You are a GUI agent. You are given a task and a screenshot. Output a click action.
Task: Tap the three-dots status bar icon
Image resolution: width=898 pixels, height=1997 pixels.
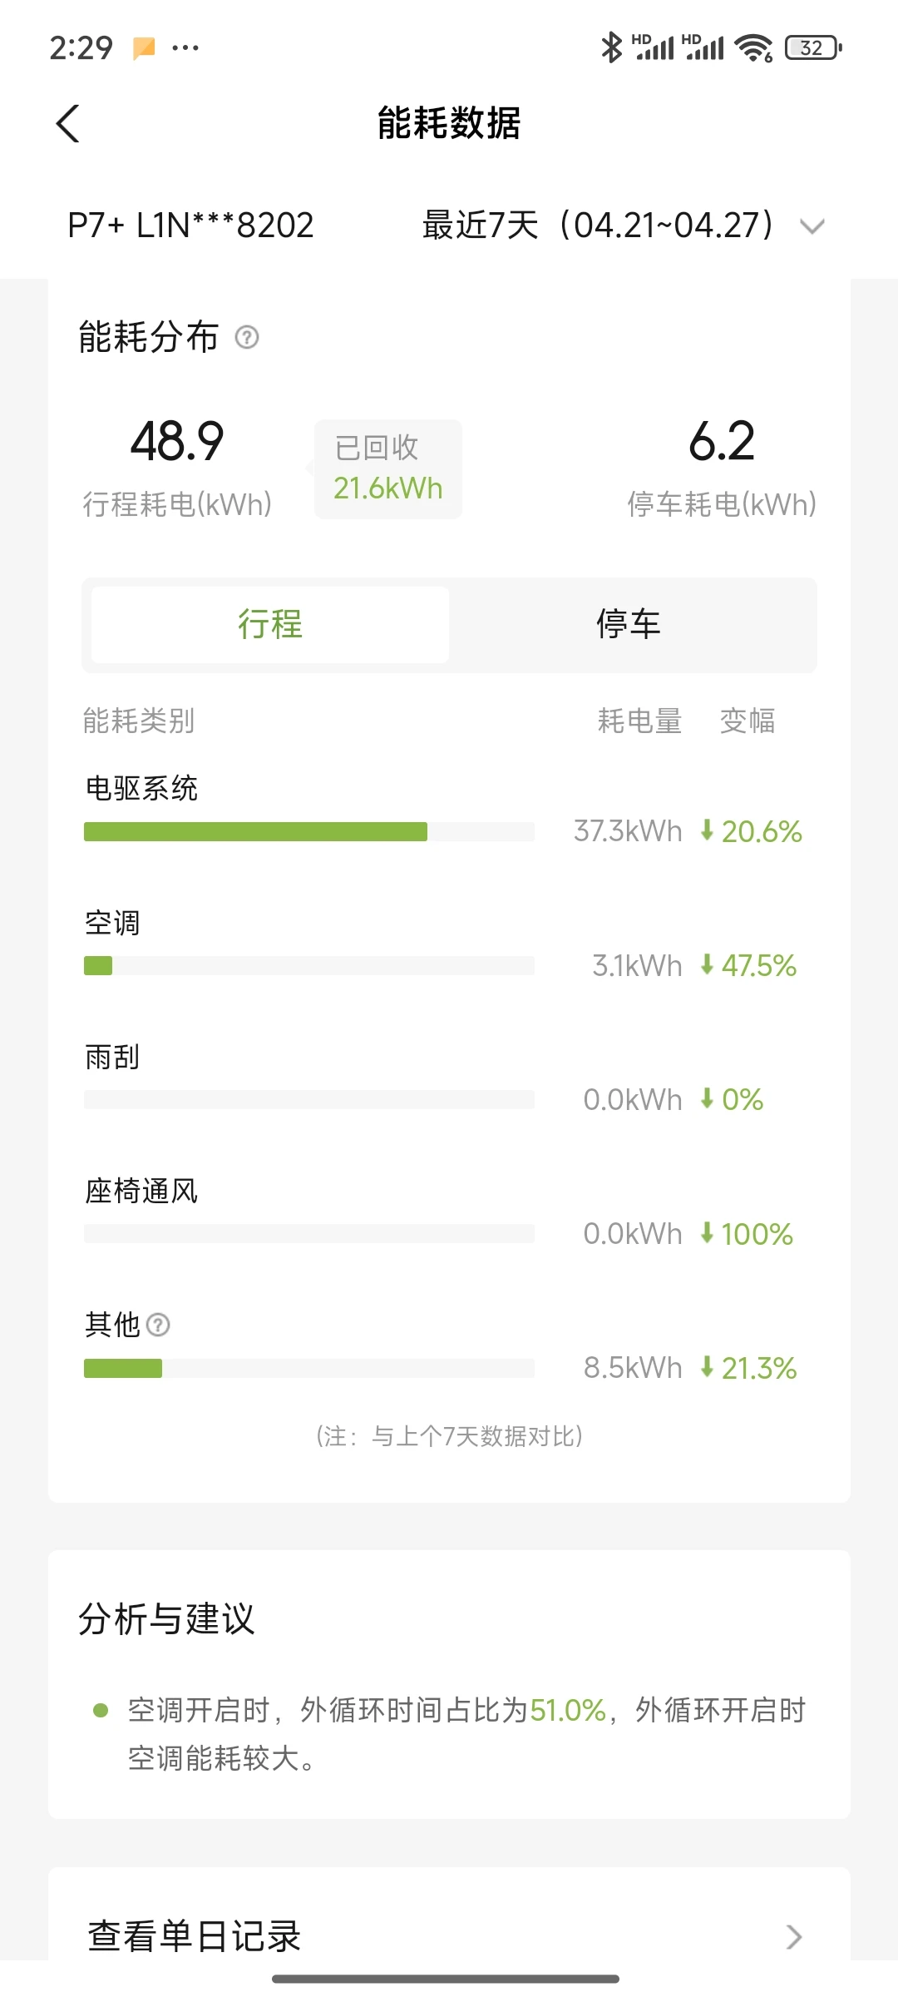185,48
